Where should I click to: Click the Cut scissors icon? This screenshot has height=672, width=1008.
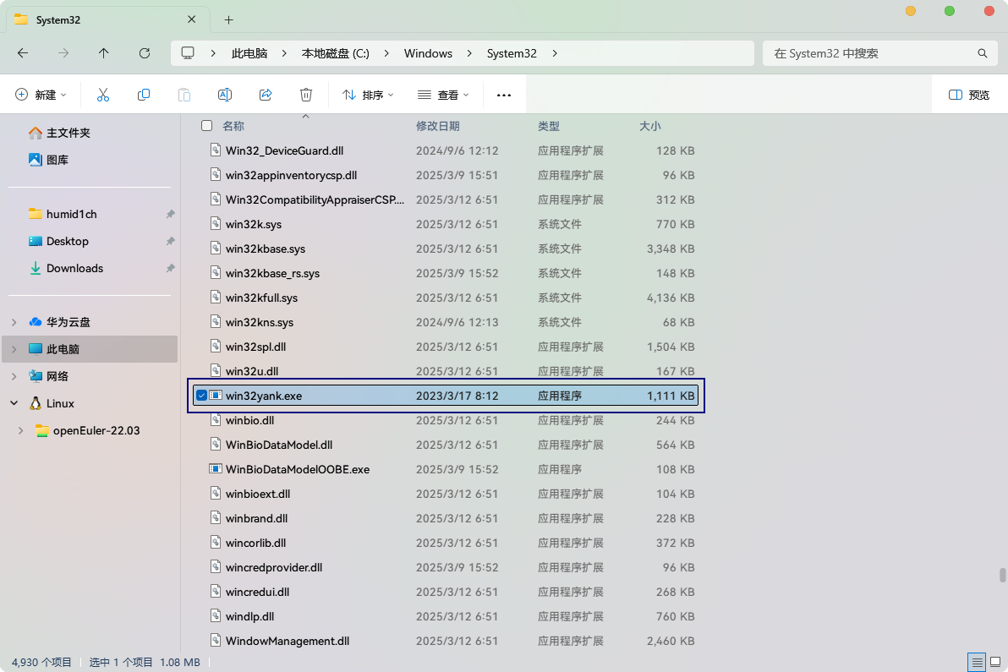tap(103, 95)
